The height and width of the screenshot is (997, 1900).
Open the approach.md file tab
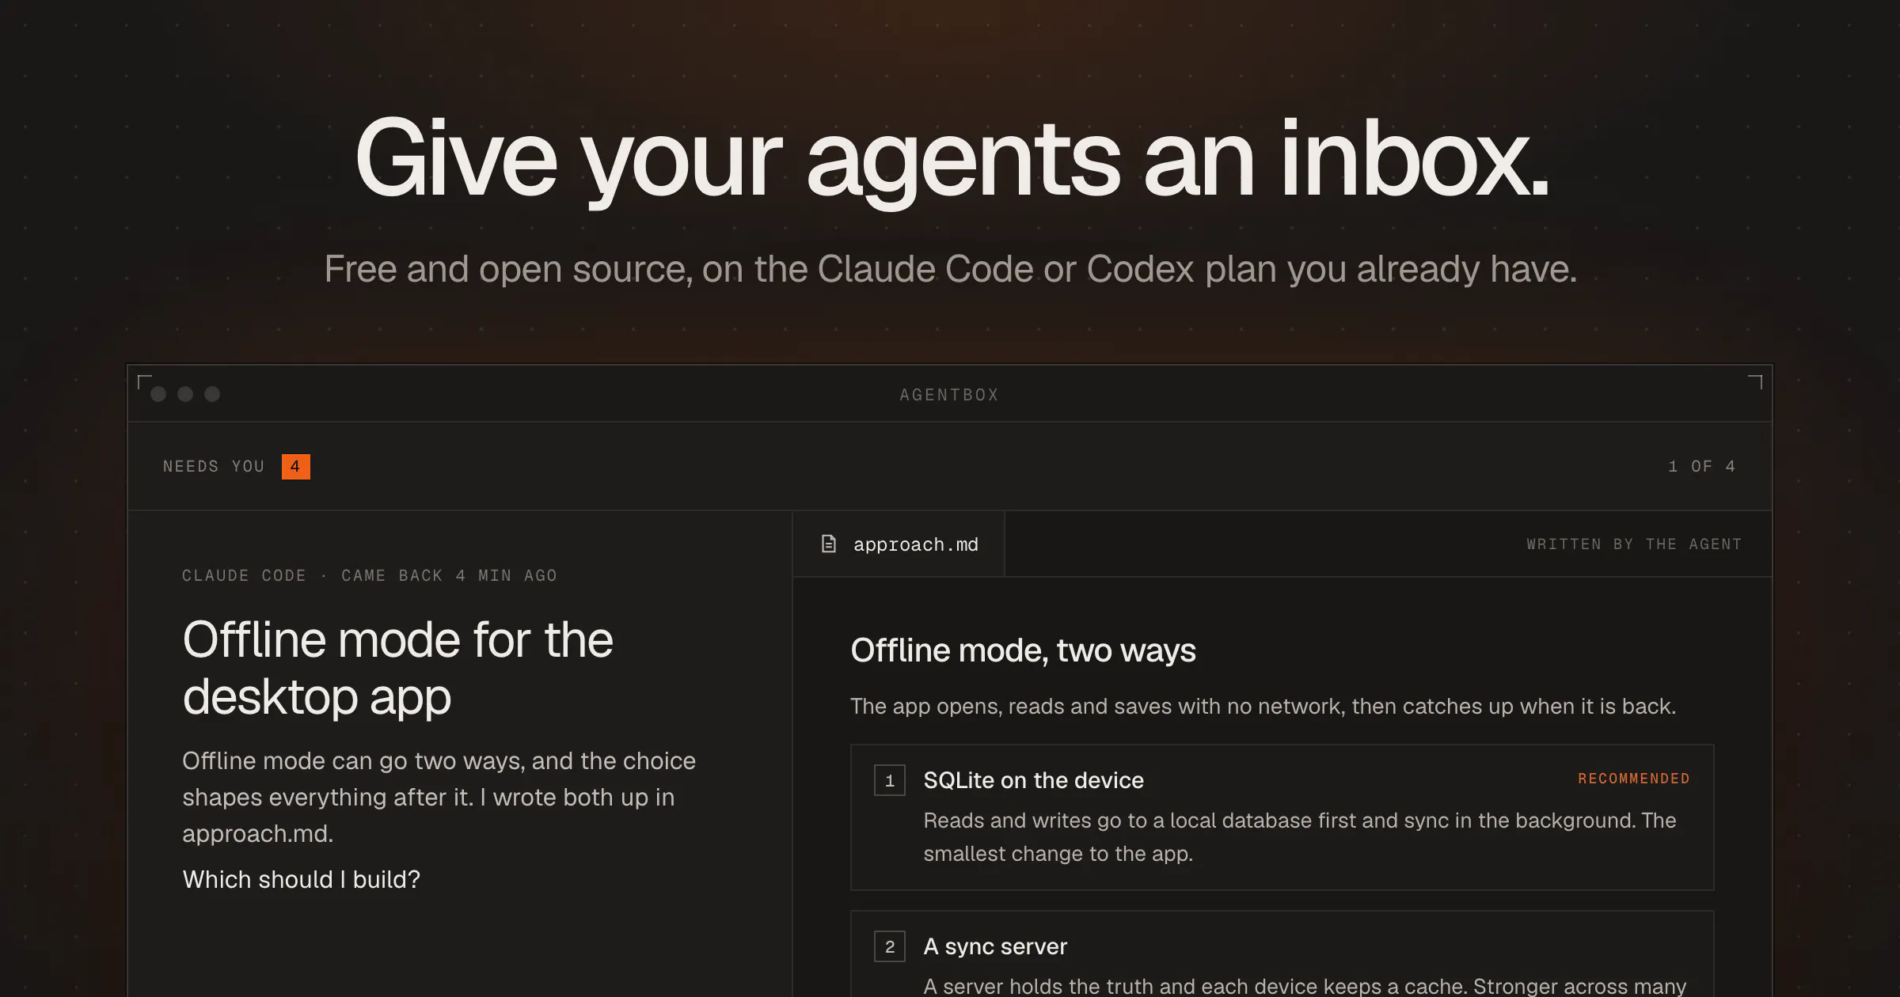899,544
